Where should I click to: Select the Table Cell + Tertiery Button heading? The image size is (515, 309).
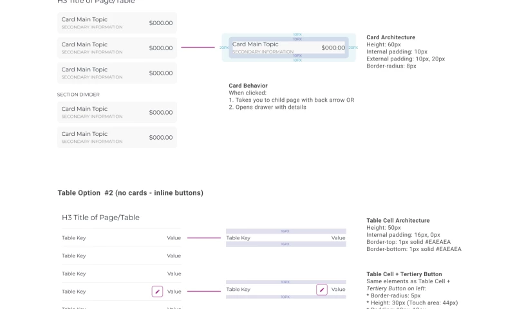404,274
